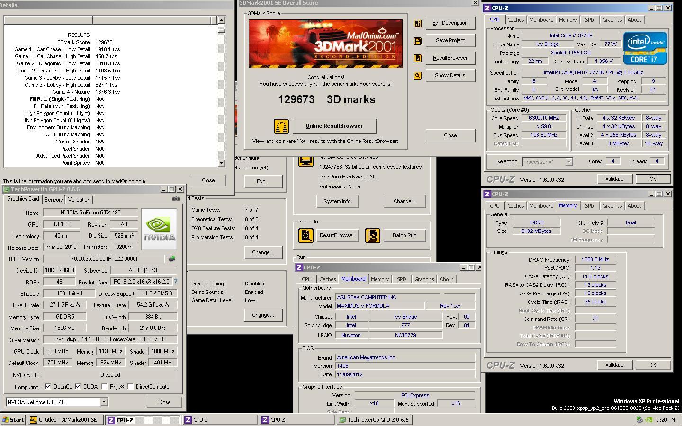Switch to the Sensors tab in GPU-Z
Screen dimensions: 682x426
pos(54,200)
